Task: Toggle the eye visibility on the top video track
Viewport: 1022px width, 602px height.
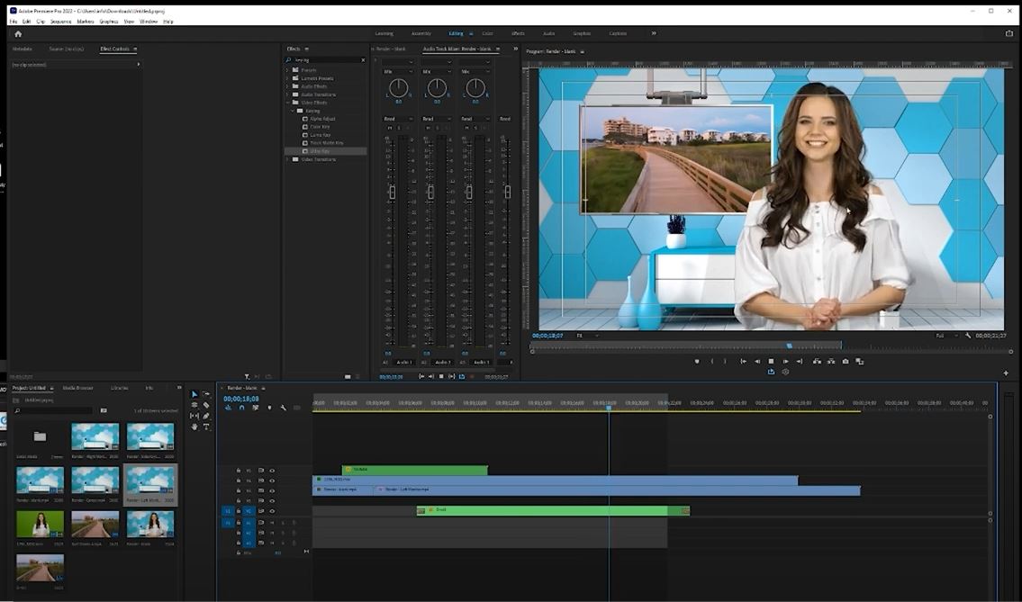Action: pos(272,470)
